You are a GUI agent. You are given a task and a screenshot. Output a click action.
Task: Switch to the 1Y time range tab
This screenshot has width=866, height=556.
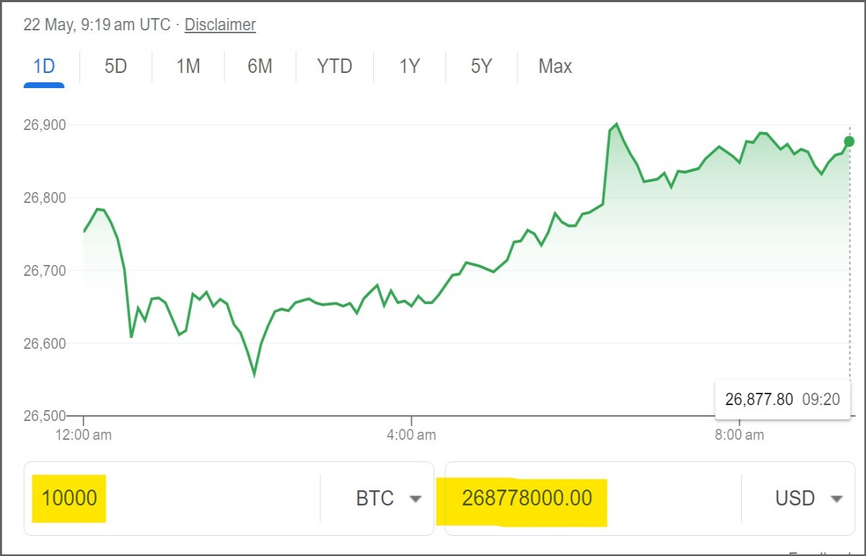click(x=409, y=66)
